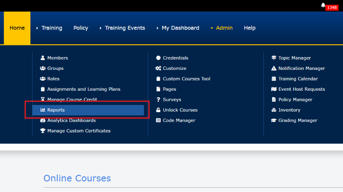Open the Pages link
The width and height of the screenshot is (343, 192).
(169, 89)
